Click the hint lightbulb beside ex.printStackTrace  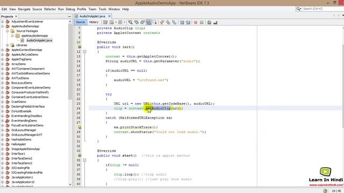(80, 127)
